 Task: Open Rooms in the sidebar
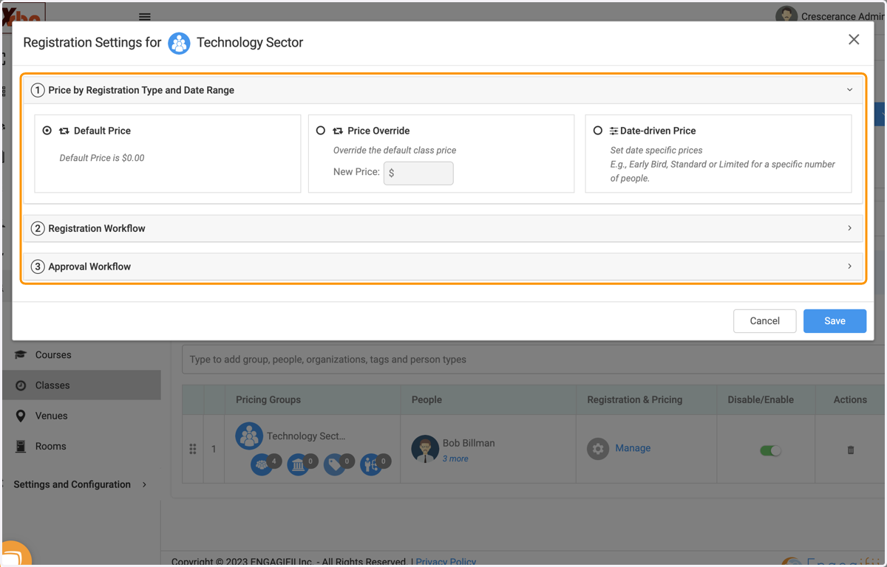coord(50,447)
